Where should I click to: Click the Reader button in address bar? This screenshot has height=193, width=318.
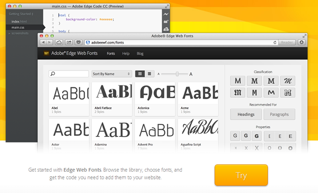(287, 42)
